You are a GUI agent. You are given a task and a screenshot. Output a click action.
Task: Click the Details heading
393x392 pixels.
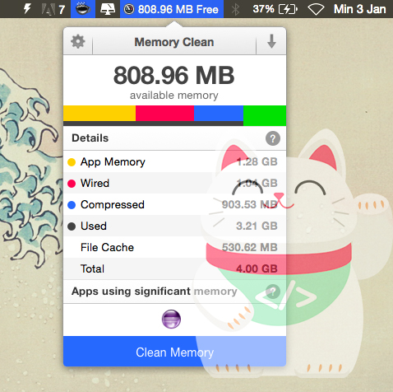[90, 138]
